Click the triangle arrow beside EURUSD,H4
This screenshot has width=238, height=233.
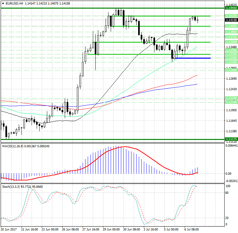pos(3,3)
